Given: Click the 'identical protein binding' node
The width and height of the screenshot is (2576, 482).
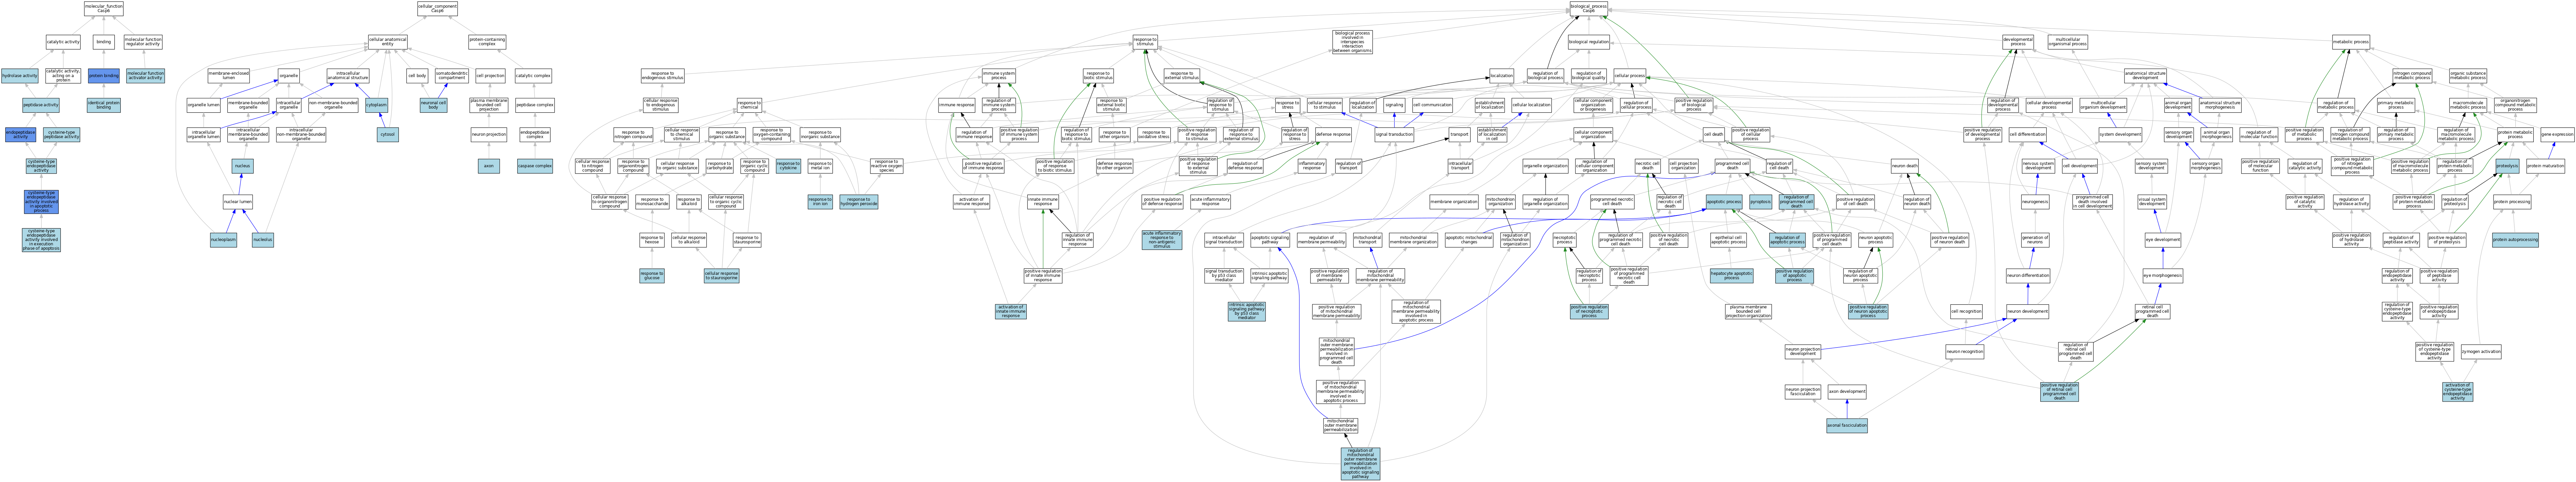Looking at the screenshot, I should 104,105.
